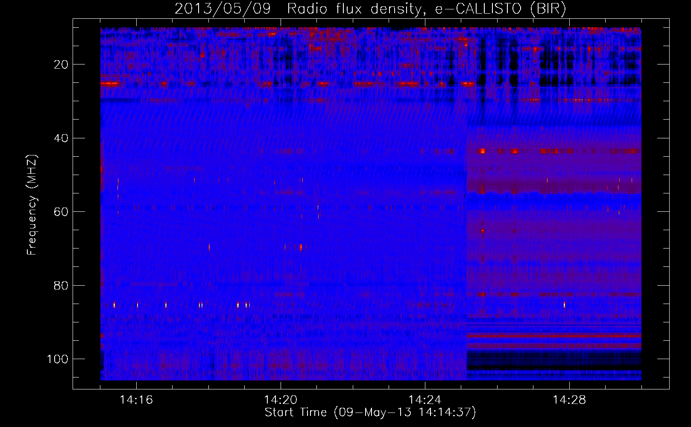
Task: Click the 14:20 time tick label
Action: (281, 400)
